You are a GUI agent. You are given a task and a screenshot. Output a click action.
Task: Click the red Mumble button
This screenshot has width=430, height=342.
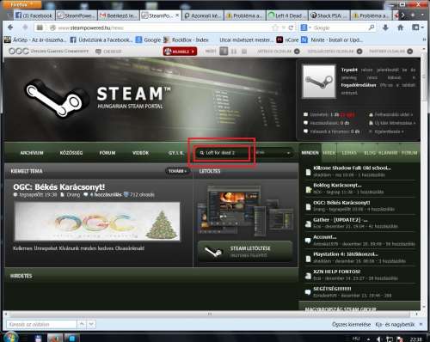pyautogui.click(x=180, y=52)
